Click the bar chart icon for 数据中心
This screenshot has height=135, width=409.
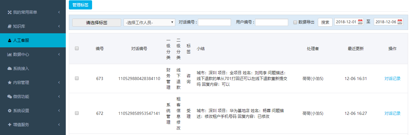click(9, 55)
